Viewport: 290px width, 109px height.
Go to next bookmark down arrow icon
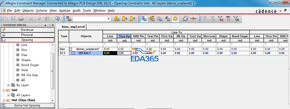[125, 19]
